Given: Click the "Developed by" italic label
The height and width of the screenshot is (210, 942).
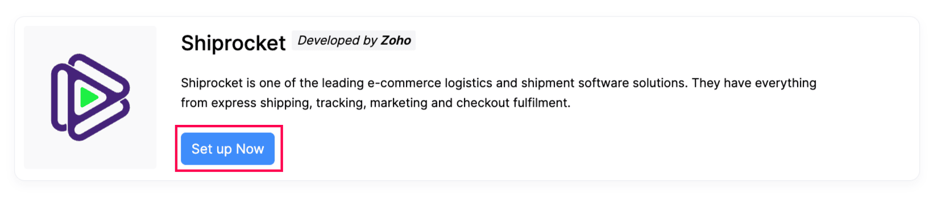Looking at the screenshot, I should (338, 40).
